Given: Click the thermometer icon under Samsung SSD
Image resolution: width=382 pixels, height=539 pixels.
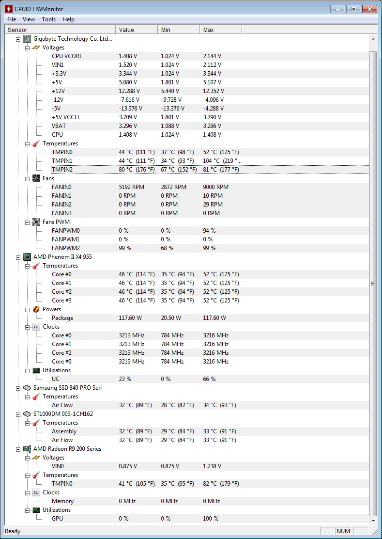Looking at the screenshot, I should pyautogui.click(x=36, y=396).
